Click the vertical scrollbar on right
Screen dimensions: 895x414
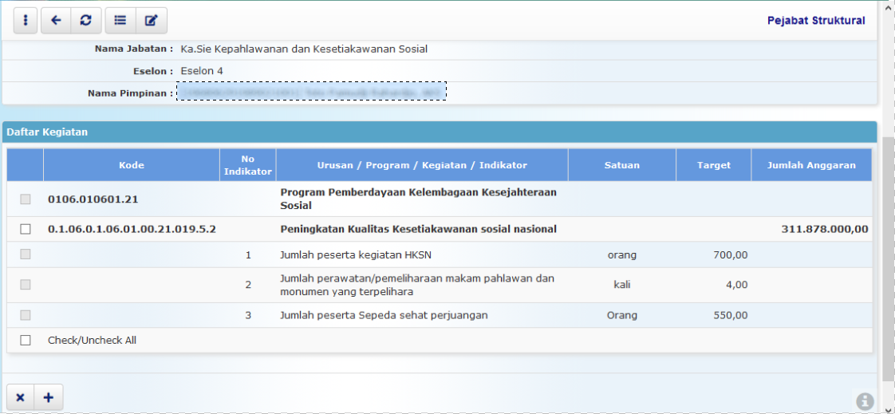pyautogui.click(x=888, y=255)
